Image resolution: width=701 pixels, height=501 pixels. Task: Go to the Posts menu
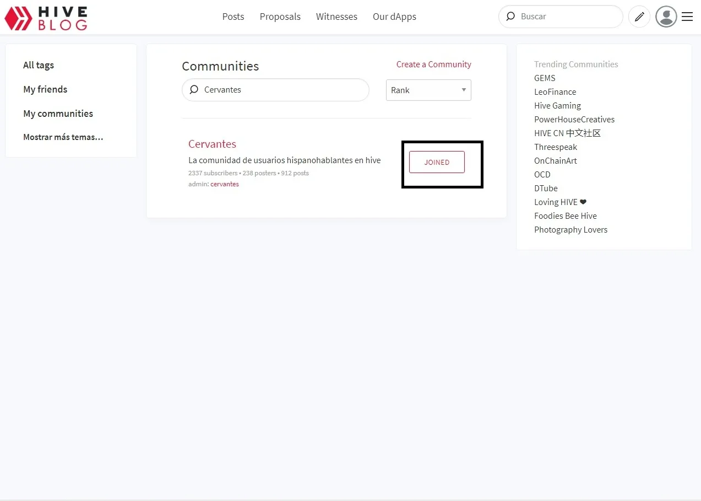point(233,17)
